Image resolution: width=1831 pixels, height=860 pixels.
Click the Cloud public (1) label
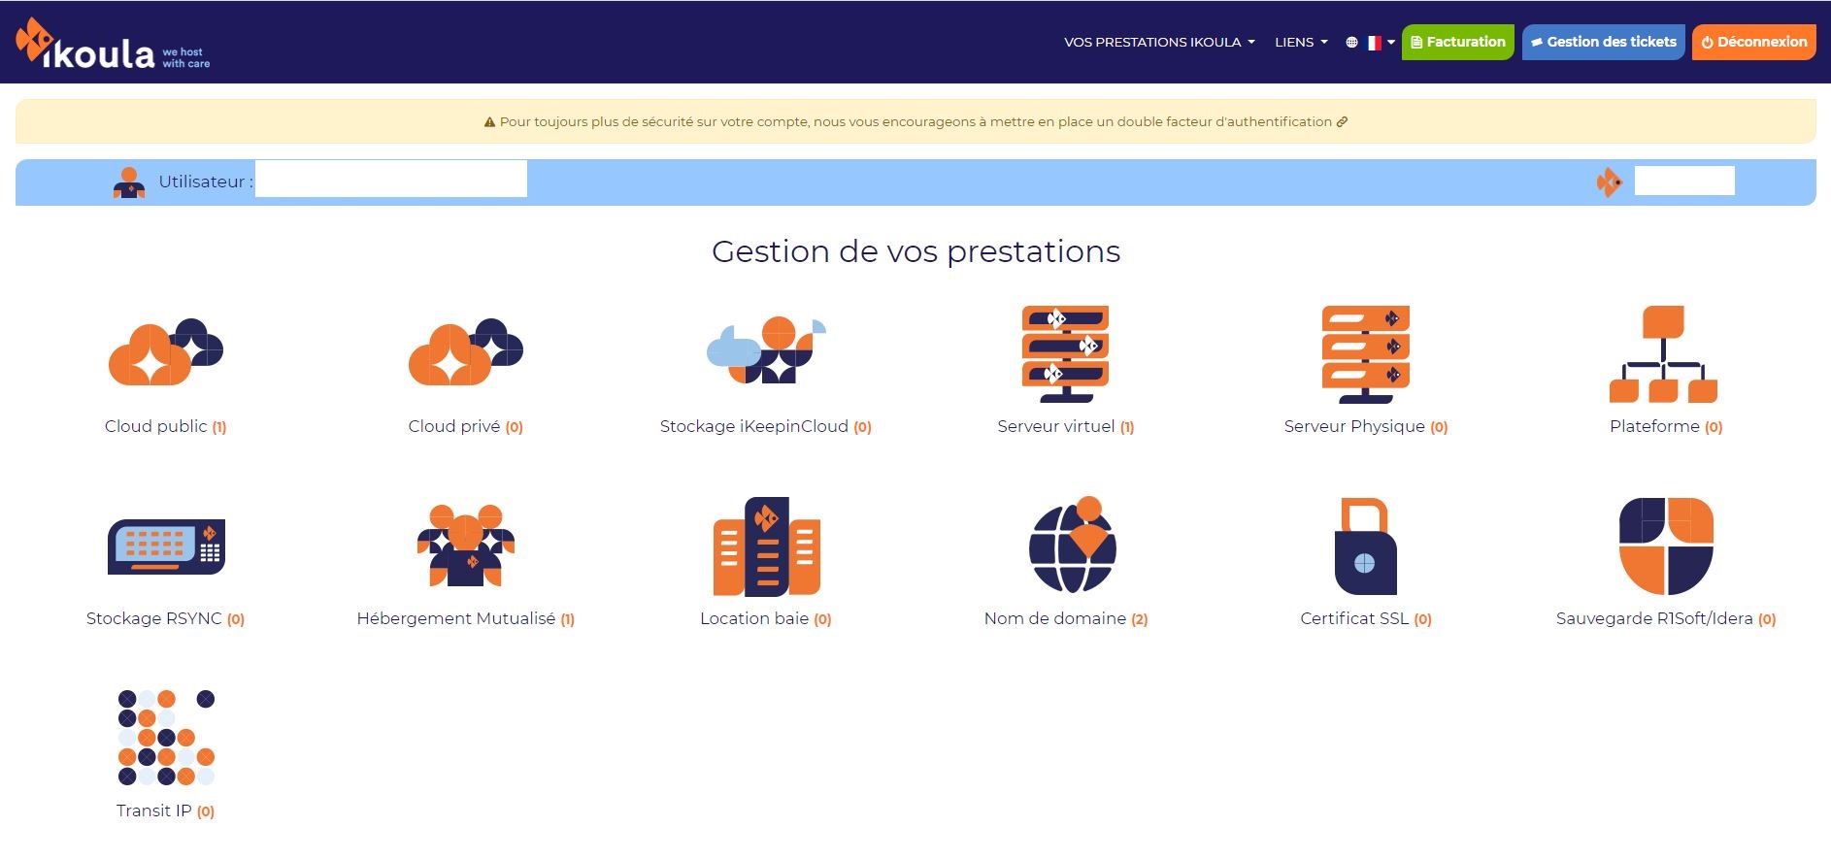[x=166, y=426]
